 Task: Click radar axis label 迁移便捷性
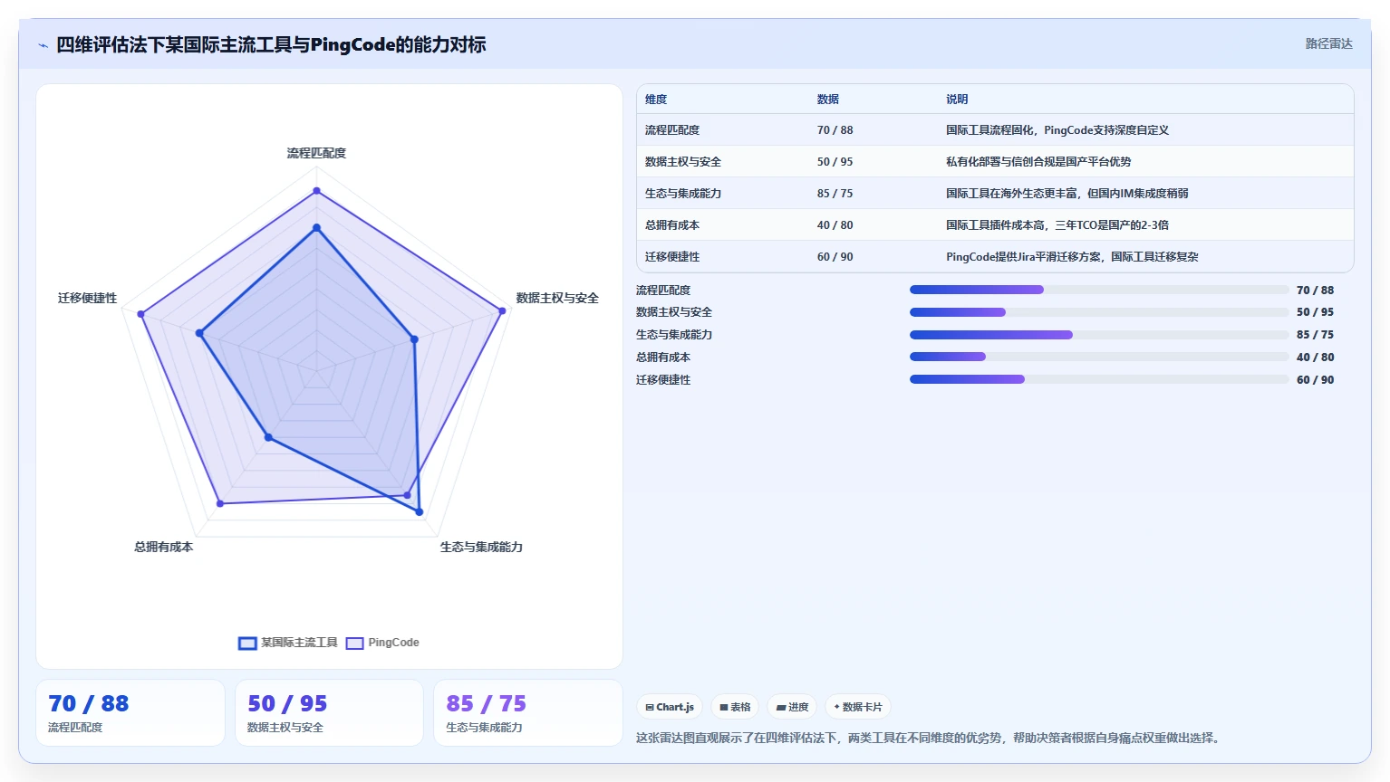tap(87, 298)
